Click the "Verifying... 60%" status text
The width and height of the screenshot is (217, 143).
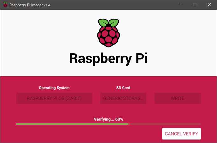tap(108, 119)
